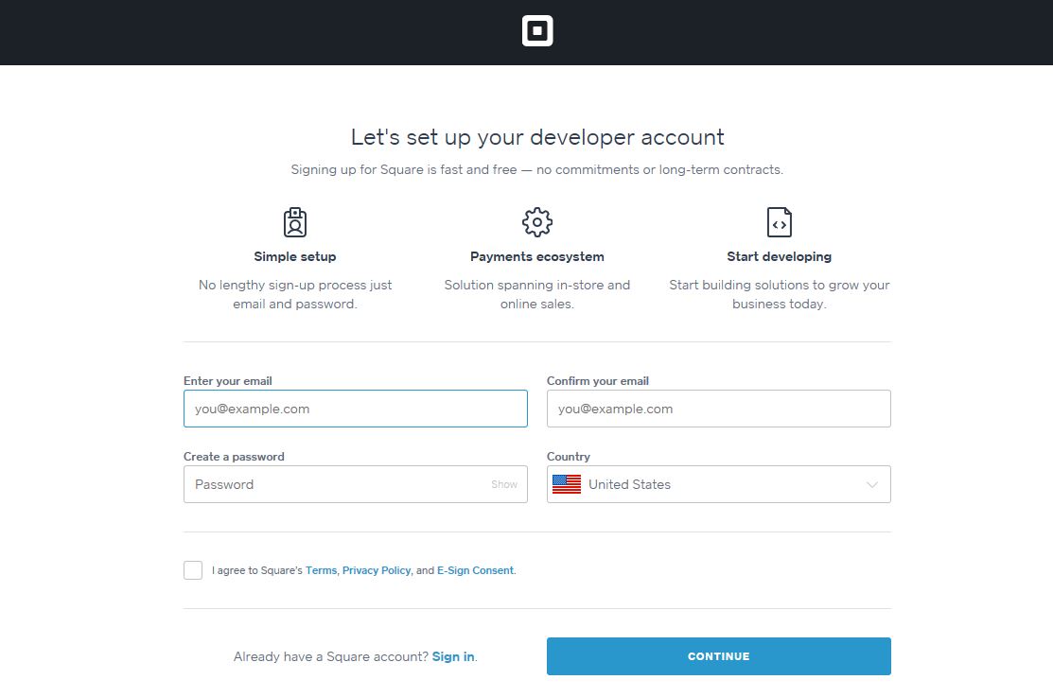This screenshot has height=697, width=1053.
Task: Click the 'Solution spanning in-store and online sales' description
Action: (x=537, y=294)
